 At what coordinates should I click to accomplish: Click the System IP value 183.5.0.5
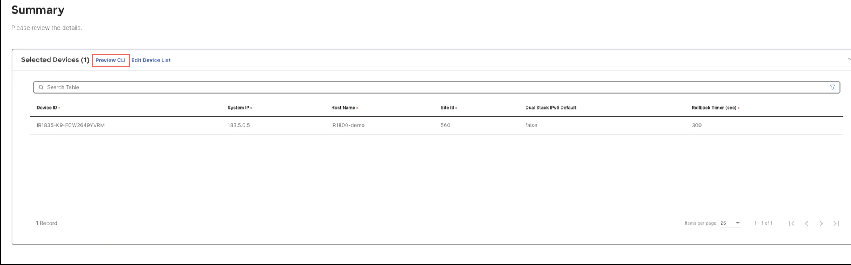[x=239, y=125]
